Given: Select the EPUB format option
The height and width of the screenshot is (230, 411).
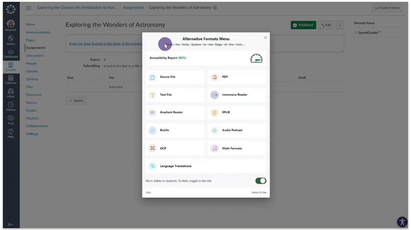Looking at the screenshot, I should coord(237,112).
